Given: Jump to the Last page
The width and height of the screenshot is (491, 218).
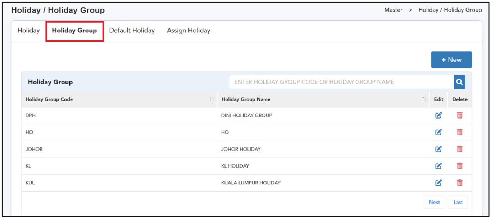Looking at the screenshot, I should click(x=458, y=202).
